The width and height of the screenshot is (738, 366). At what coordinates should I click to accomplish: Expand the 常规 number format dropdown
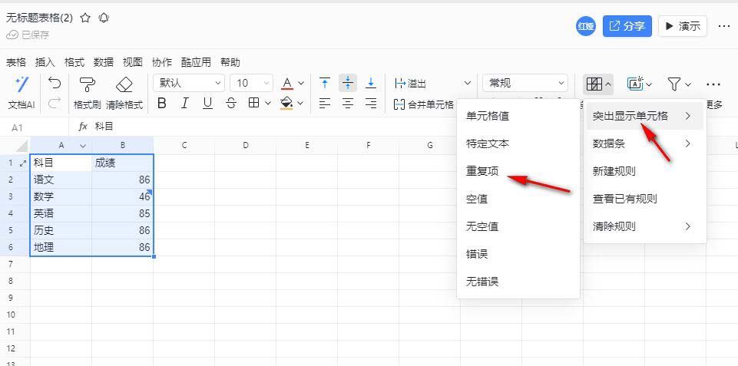pos(525,83)
